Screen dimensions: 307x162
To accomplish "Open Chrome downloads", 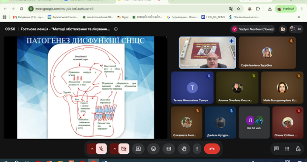I will [x=270, y=9].
